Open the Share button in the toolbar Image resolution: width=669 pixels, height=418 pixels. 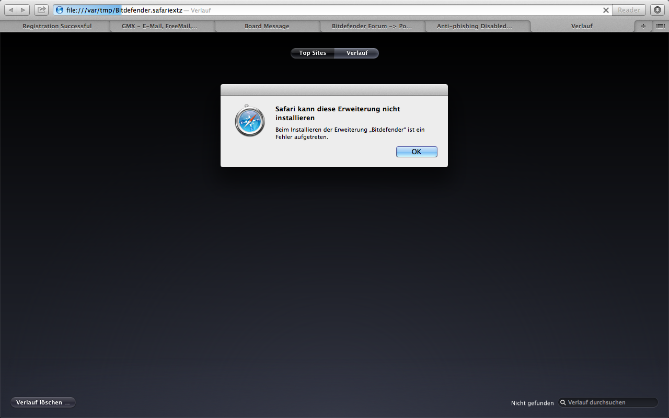41,10
